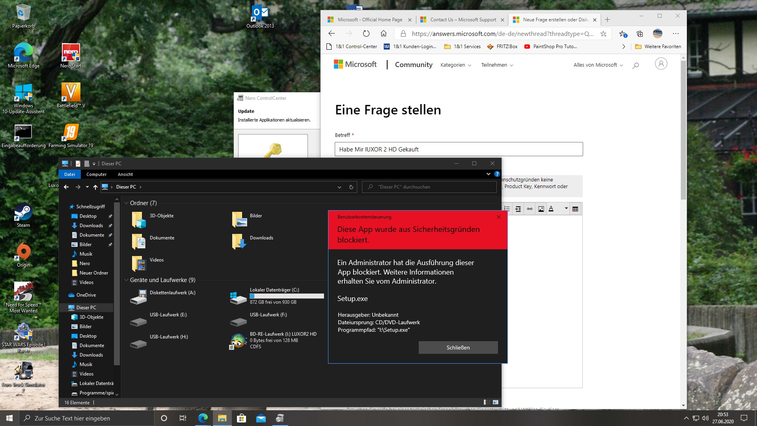Click the Betreff input field
This screenshot has width=757, height=426.
(x=459, y=149)
